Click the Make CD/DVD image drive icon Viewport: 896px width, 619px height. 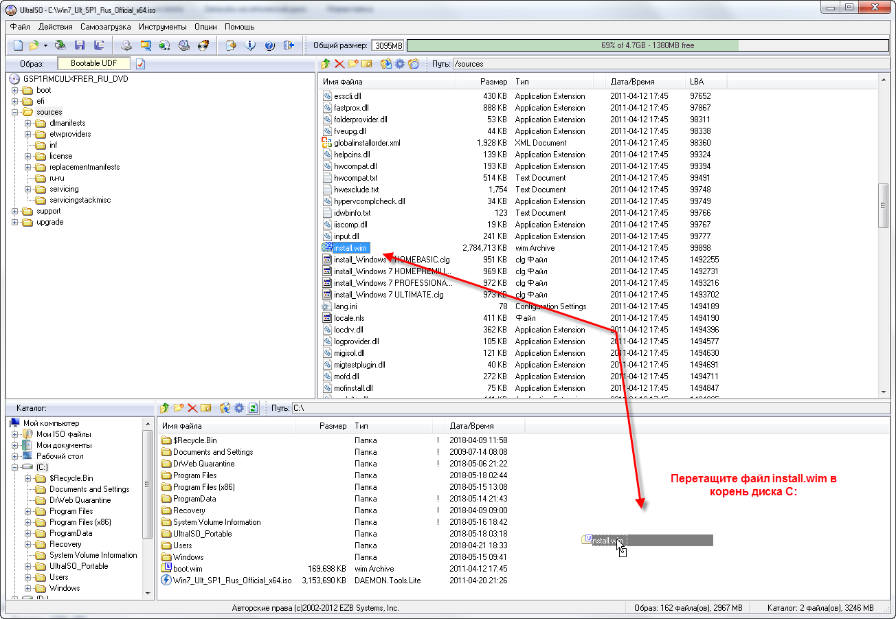(x=126, y=45)
